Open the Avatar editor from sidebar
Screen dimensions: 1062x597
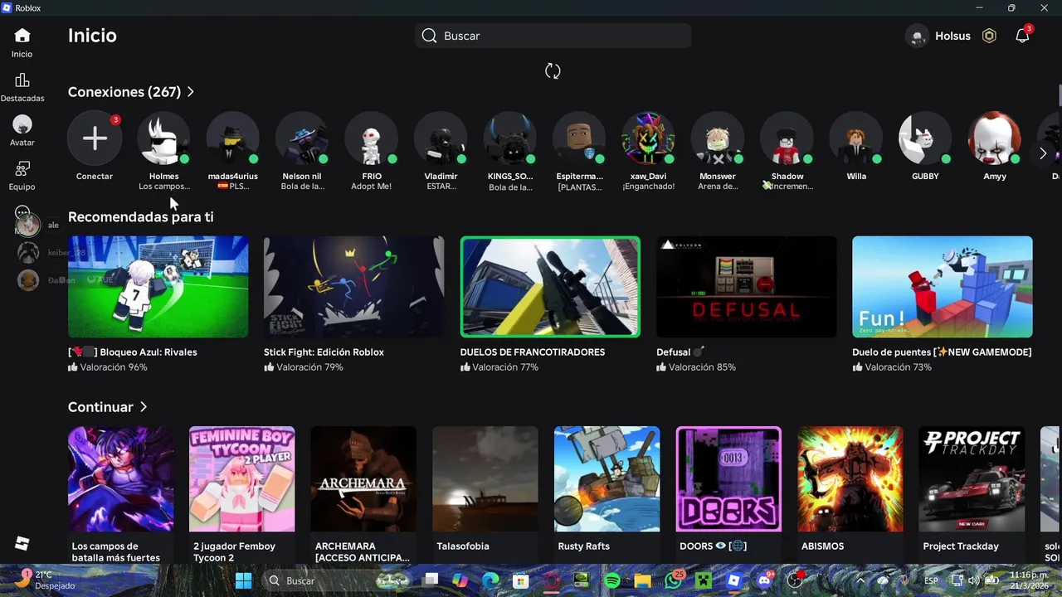(x=22, y=124)
